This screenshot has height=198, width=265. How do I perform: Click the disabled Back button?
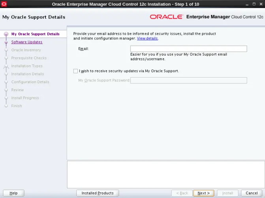pos(182,193)
